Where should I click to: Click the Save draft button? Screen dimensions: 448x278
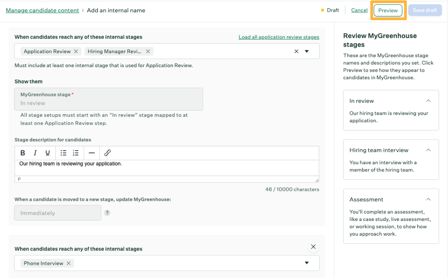[x=425, y=10]
